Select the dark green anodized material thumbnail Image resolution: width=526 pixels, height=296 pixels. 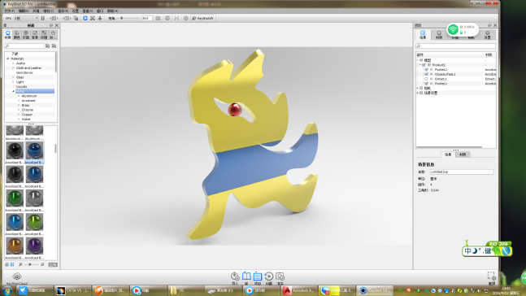click(x=15, y=198)
